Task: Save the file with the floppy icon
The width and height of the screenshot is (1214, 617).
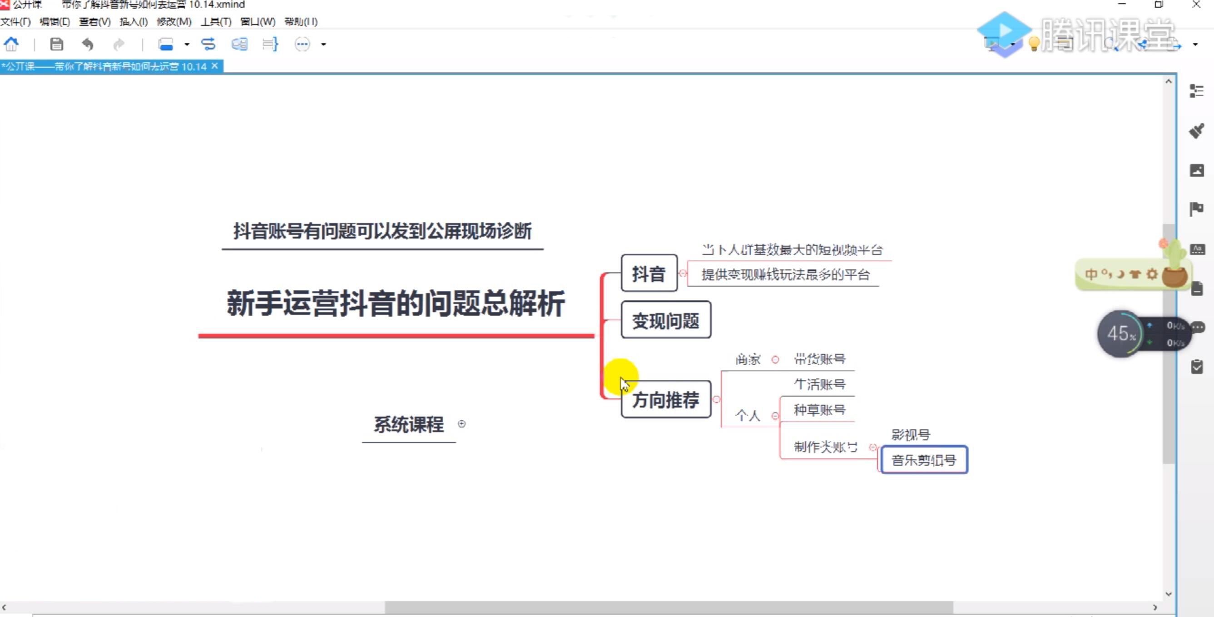Action: tap(57, 45)
